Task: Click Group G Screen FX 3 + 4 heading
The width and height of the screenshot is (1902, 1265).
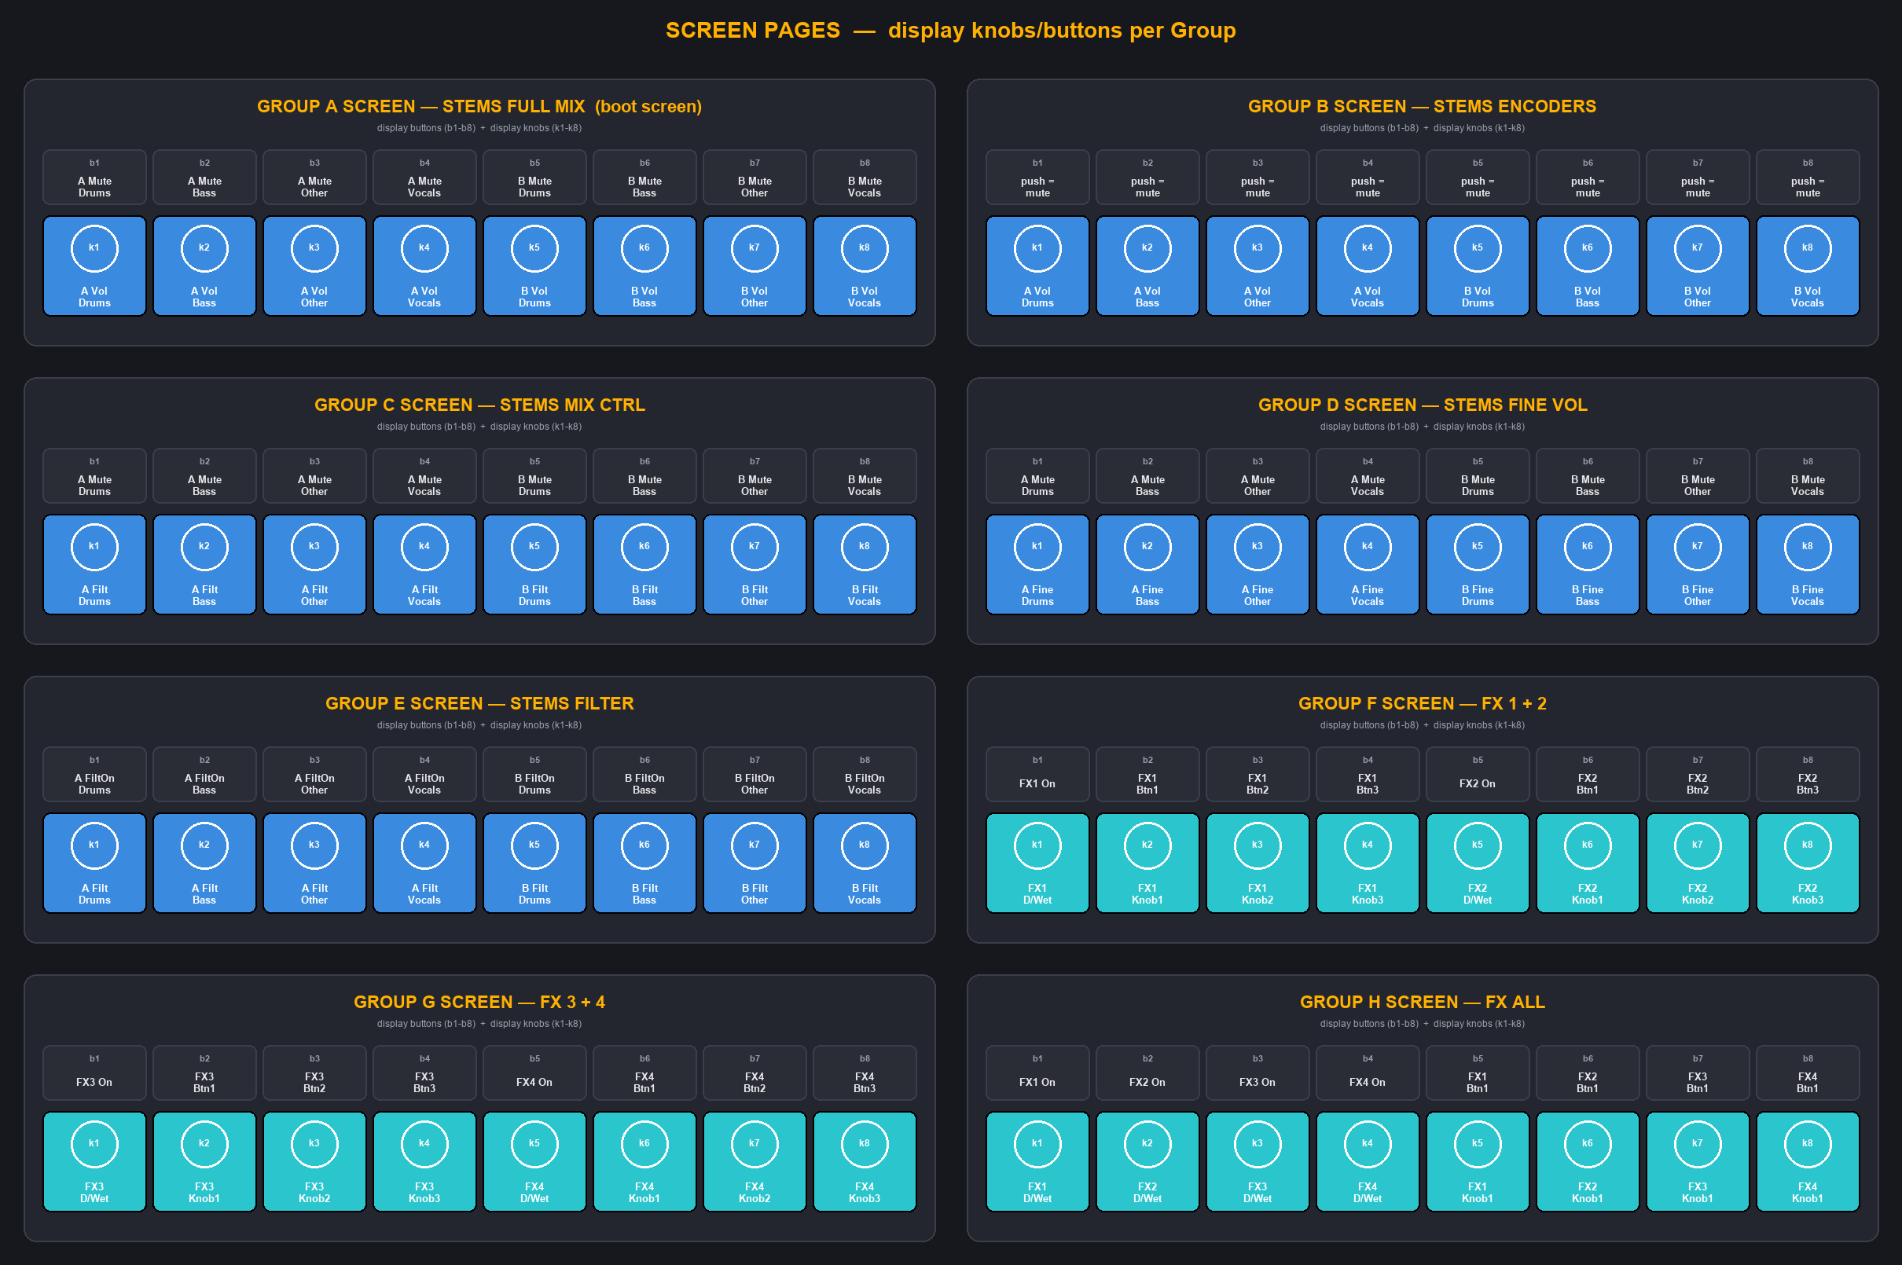Action: tap(479, 1002)
